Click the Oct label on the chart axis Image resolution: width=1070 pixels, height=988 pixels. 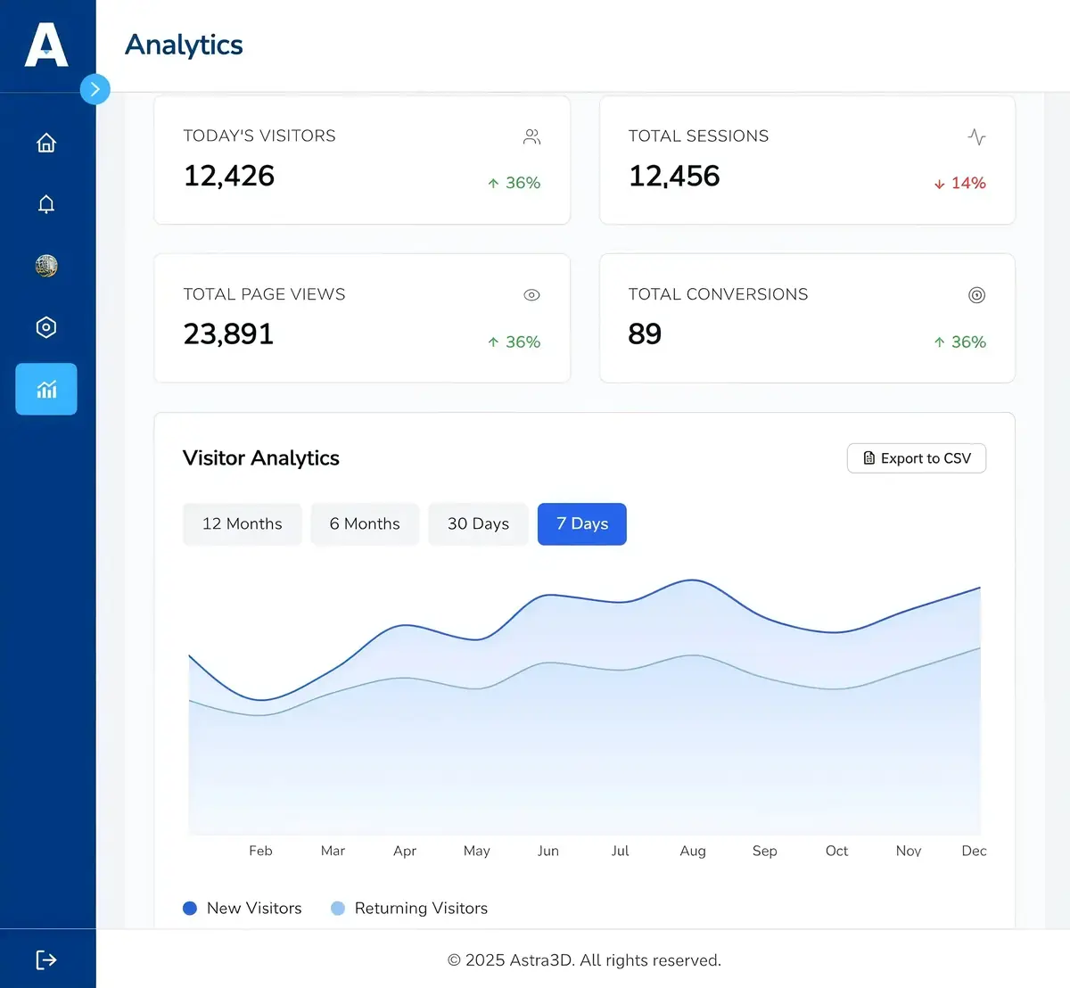pos(836,851)
